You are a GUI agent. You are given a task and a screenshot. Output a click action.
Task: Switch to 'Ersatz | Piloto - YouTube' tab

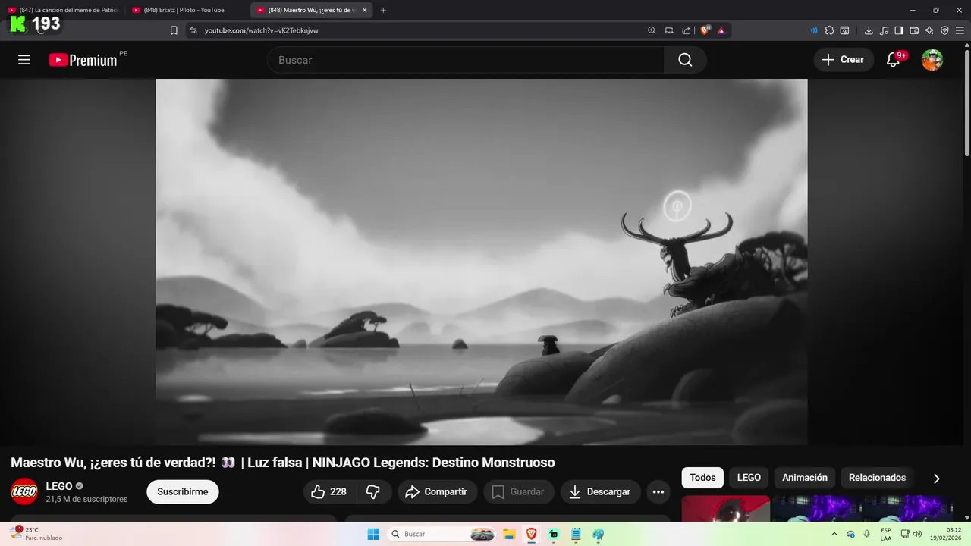(x=184, y=10)
